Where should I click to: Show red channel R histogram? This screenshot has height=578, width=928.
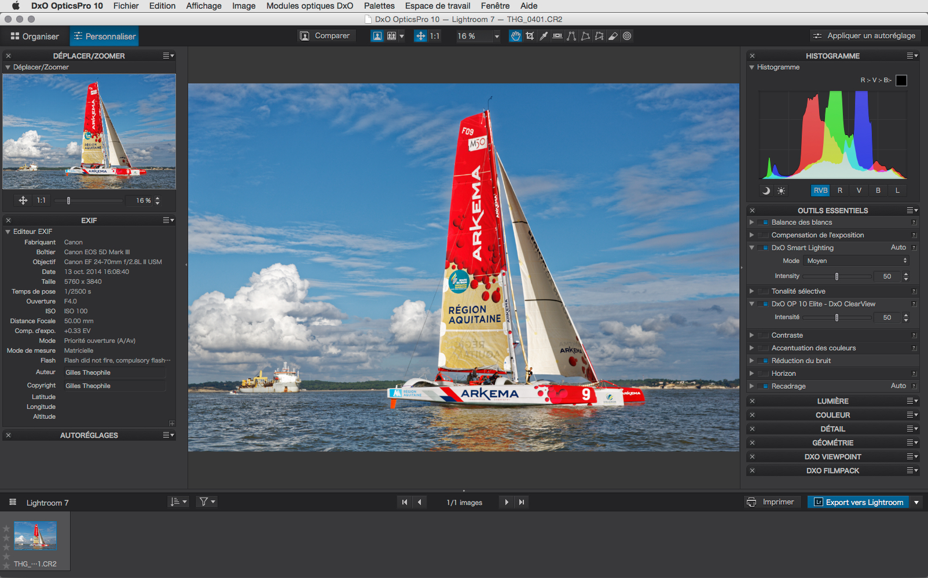click(840, 191)
